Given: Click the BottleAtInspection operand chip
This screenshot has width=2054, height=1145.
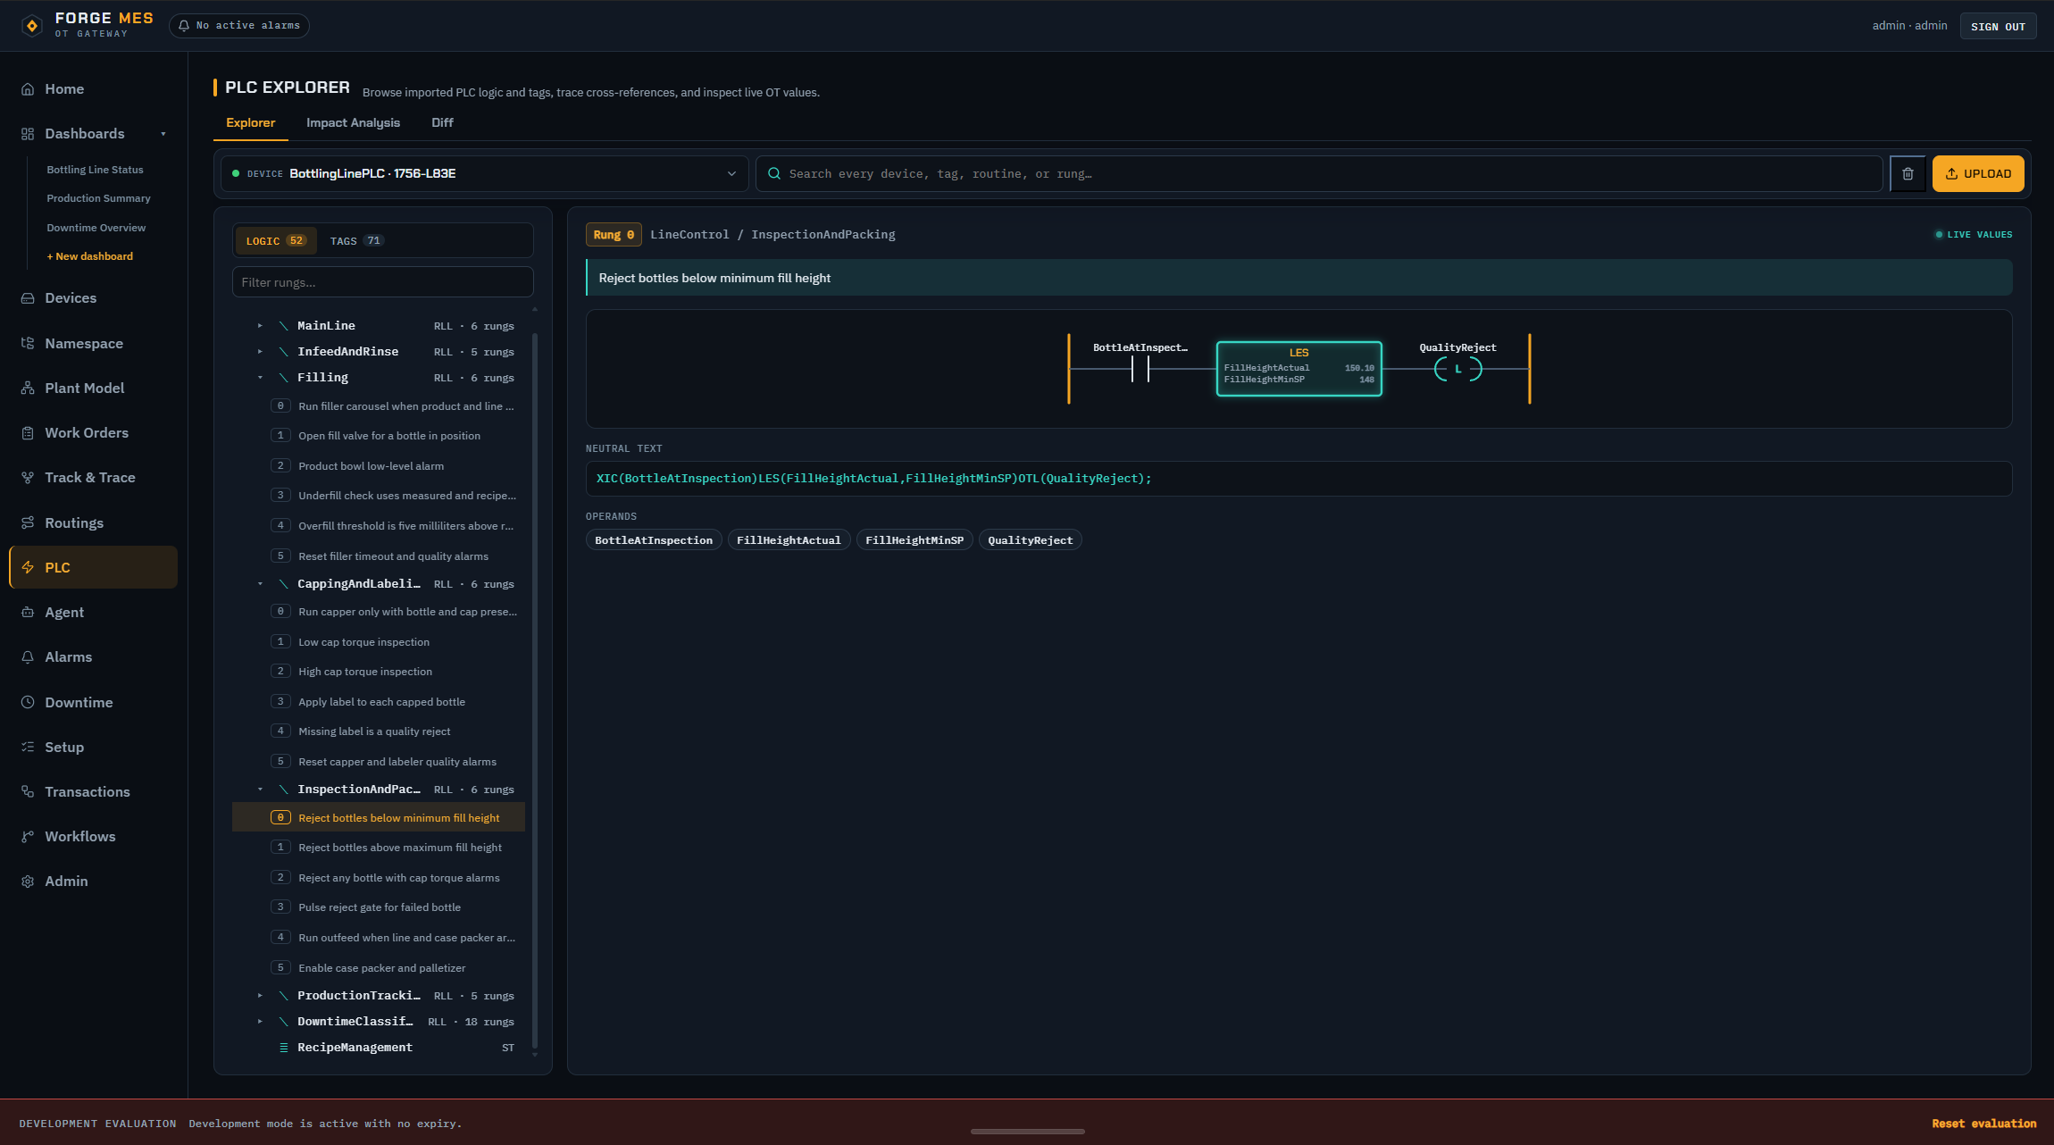Looking at the screenshot, I should coord(654,540).
